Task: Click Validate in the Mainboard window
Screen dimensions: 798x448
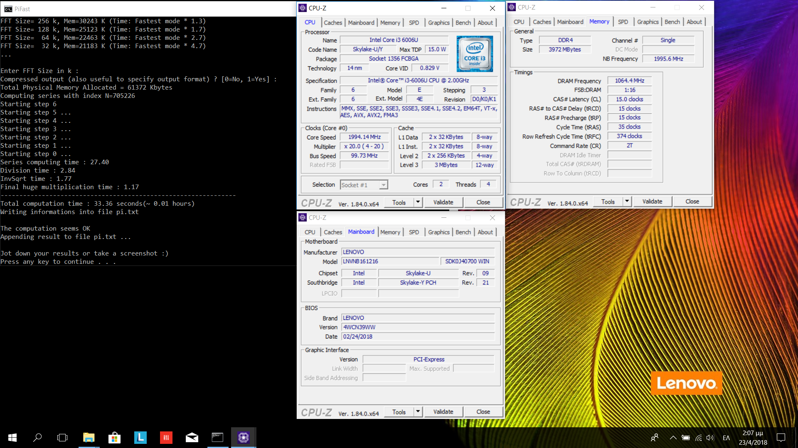Action: (x=443, y=411)
